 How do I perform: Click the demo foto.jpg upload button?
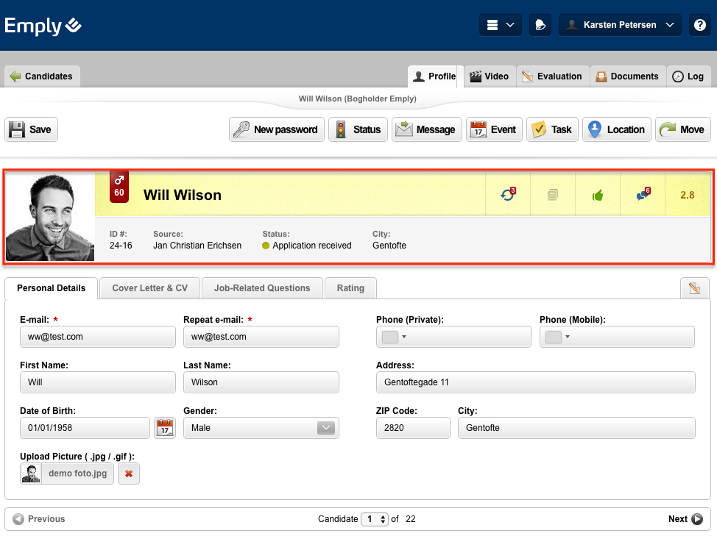(67, 474)
